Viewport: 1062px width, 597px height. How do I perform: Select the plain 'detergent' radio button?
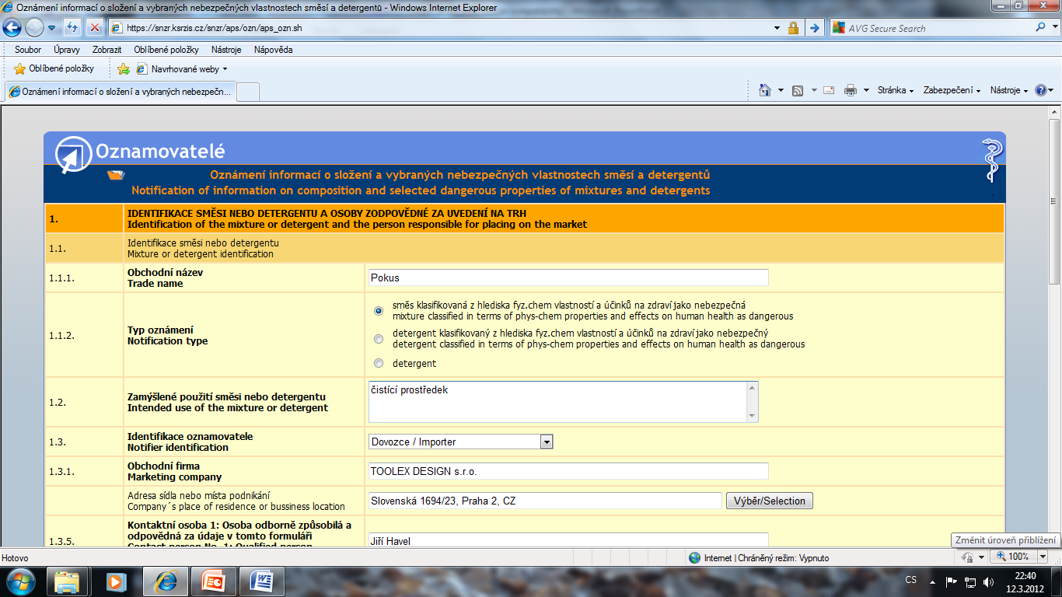379,363
